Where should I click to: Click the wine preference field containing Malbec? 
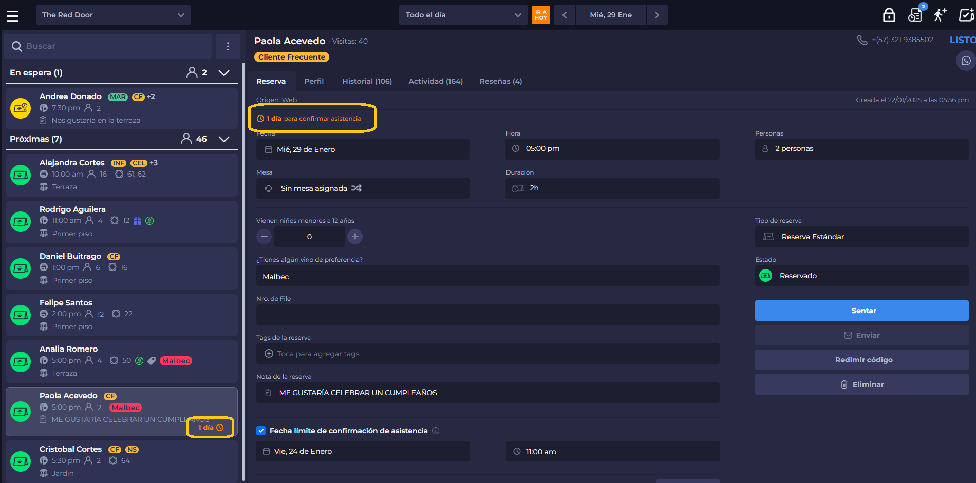pyautogui.click(x=487, y=276)
